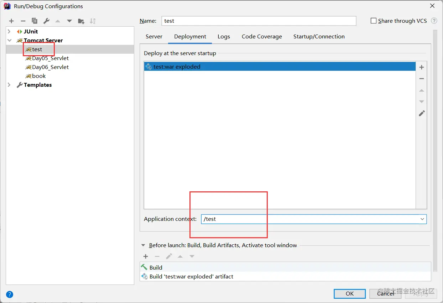
Task: Move the Before launch task down
Action: coord(192,256)
